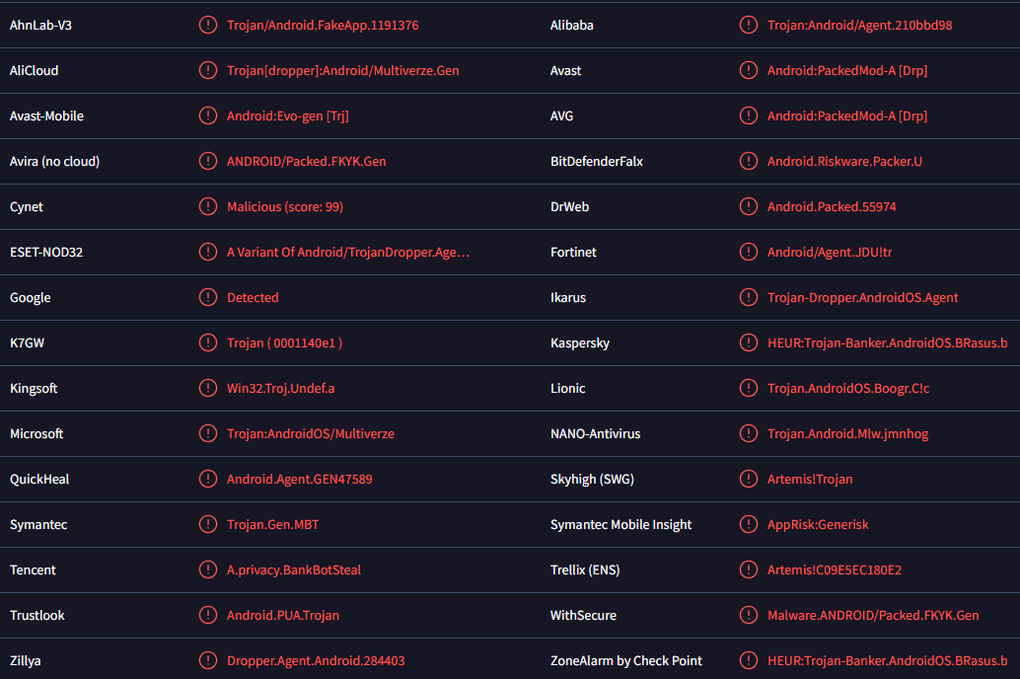Click the HEUR:Trojan-Banker result for Kaspersky
The width and height of the screenshot is (1020, 679).
click(x=887, y=343)
